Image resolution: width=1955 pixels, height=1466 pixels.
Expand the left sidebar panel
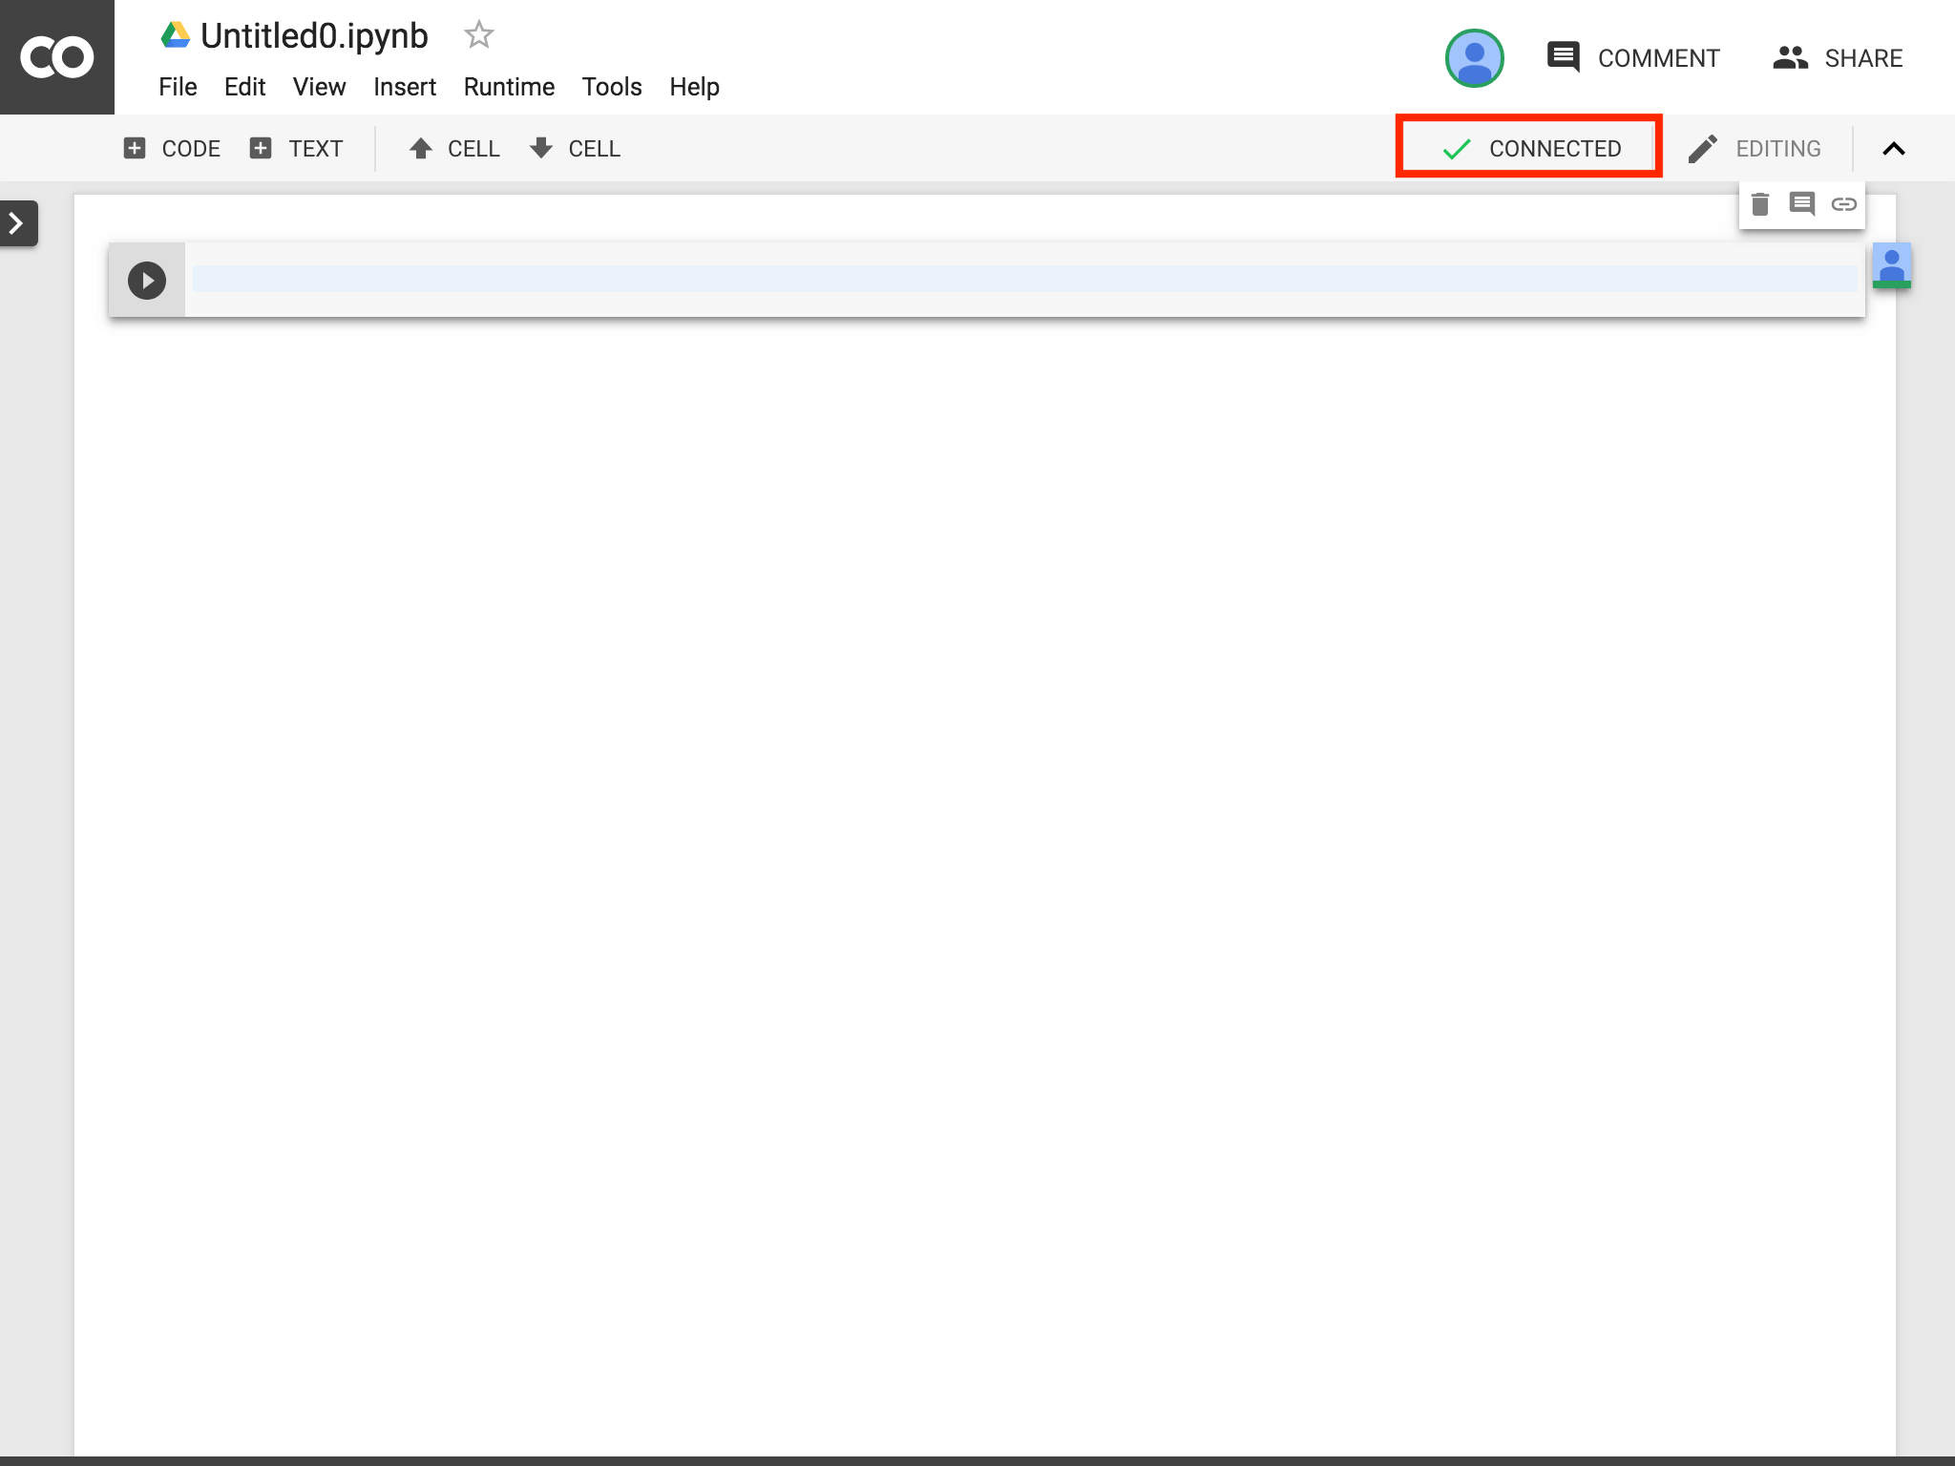(16, 222)
